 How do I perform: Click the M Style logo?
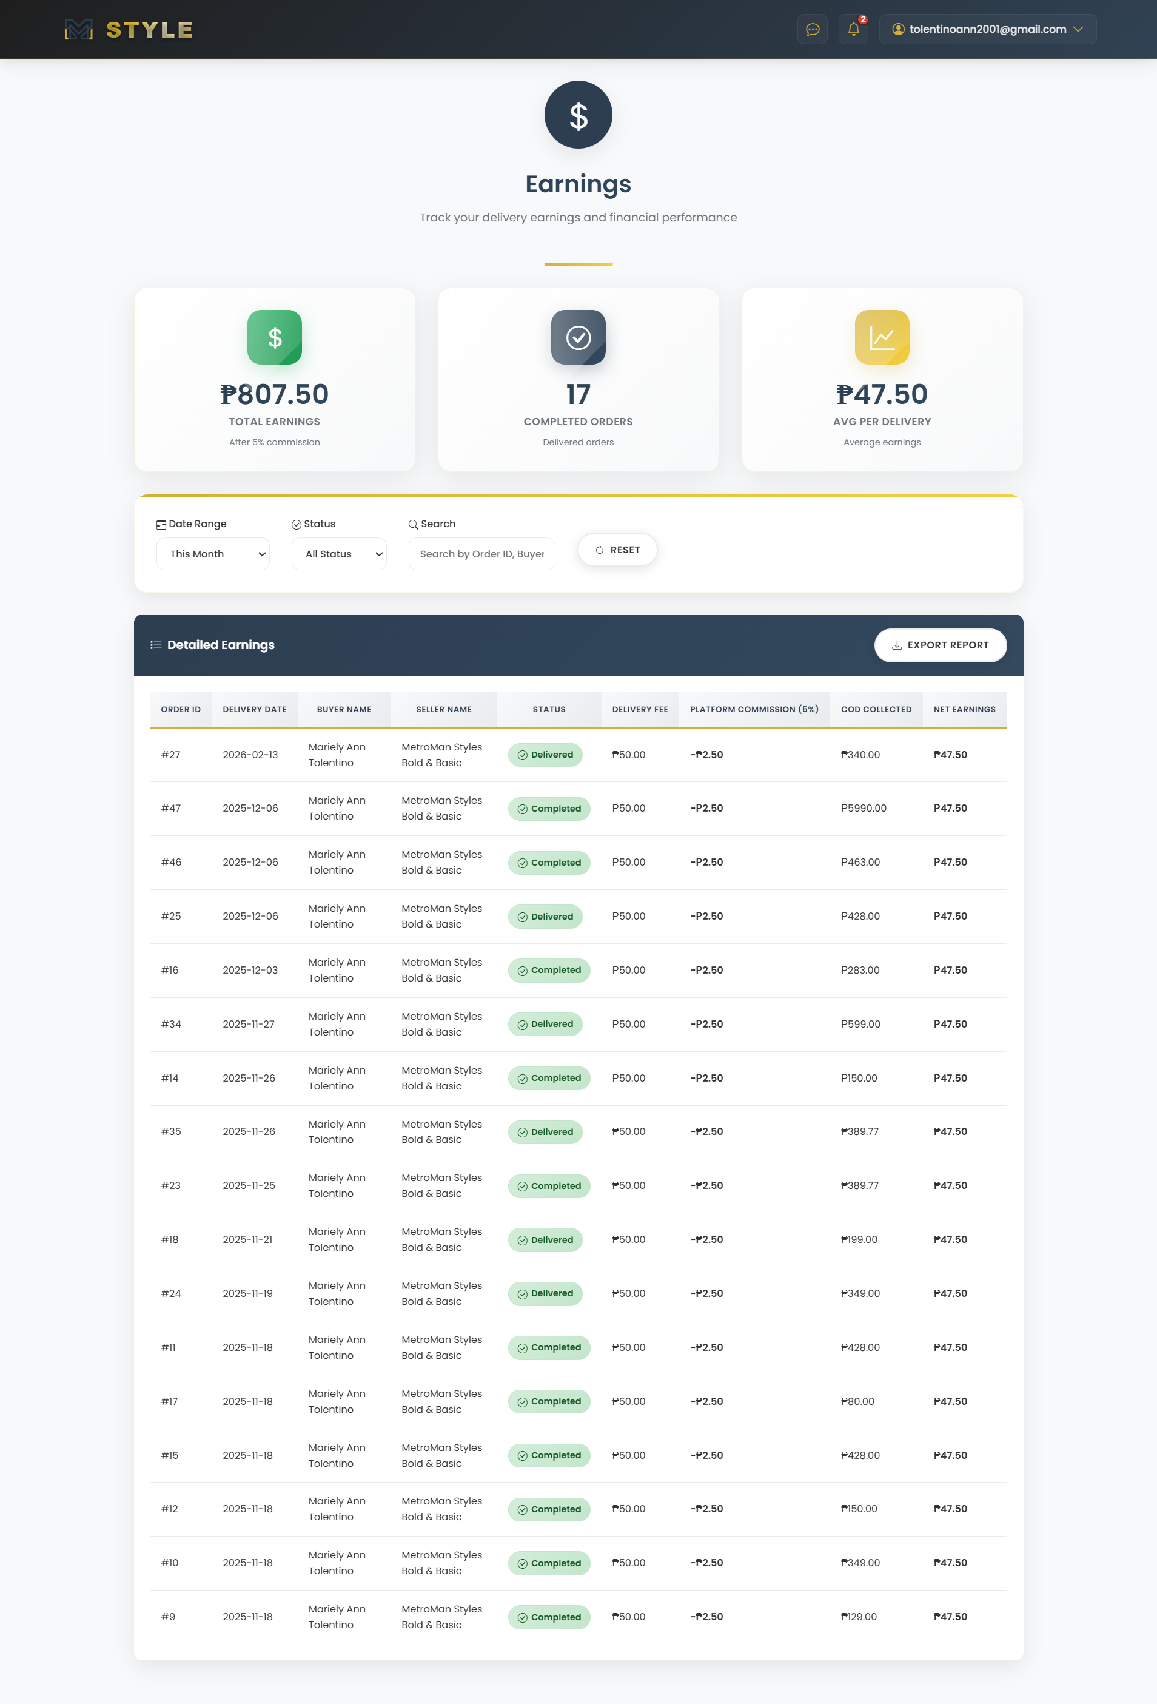[x=129, y=29]
